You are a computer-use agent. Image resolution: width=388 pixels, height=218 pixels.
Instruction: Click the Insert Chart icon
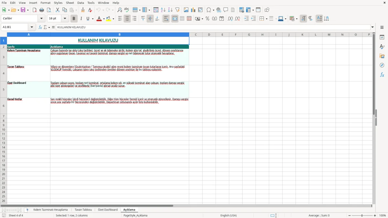coord(193,10)
